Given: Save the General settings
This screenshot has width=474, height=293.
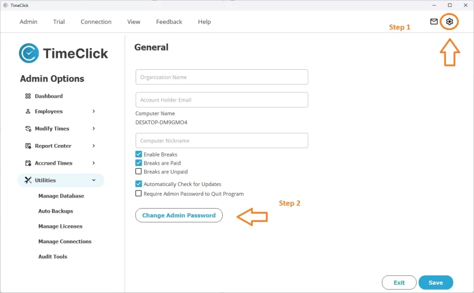Looking at the screenshot, I should pyautogui.click(x=435, y=282).
